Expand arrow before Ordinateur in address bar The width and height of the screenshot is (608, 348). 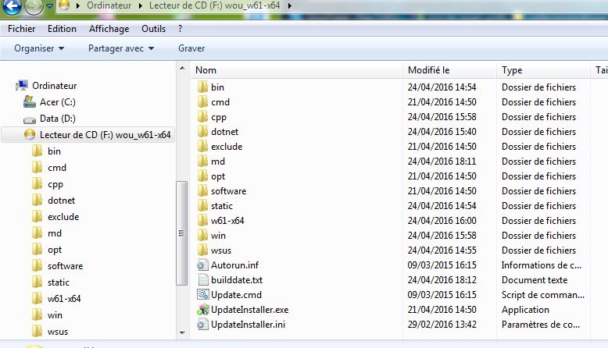(x=78, y=5)
